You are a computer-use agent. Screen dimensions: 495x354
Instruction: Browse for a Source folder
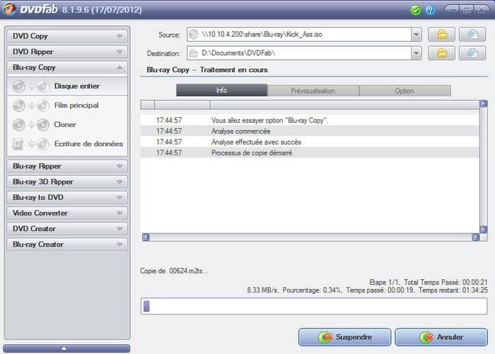coord(441,35)
